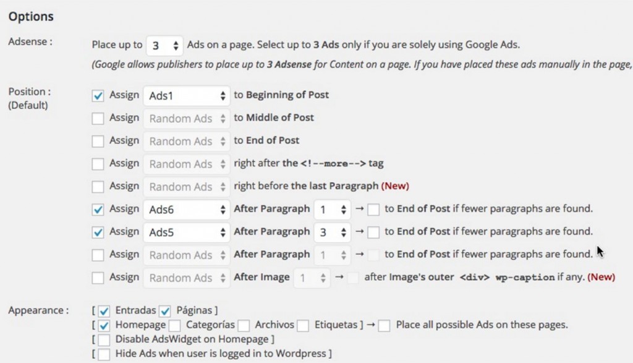Check Assign for the more tag position

click(98, 163)
